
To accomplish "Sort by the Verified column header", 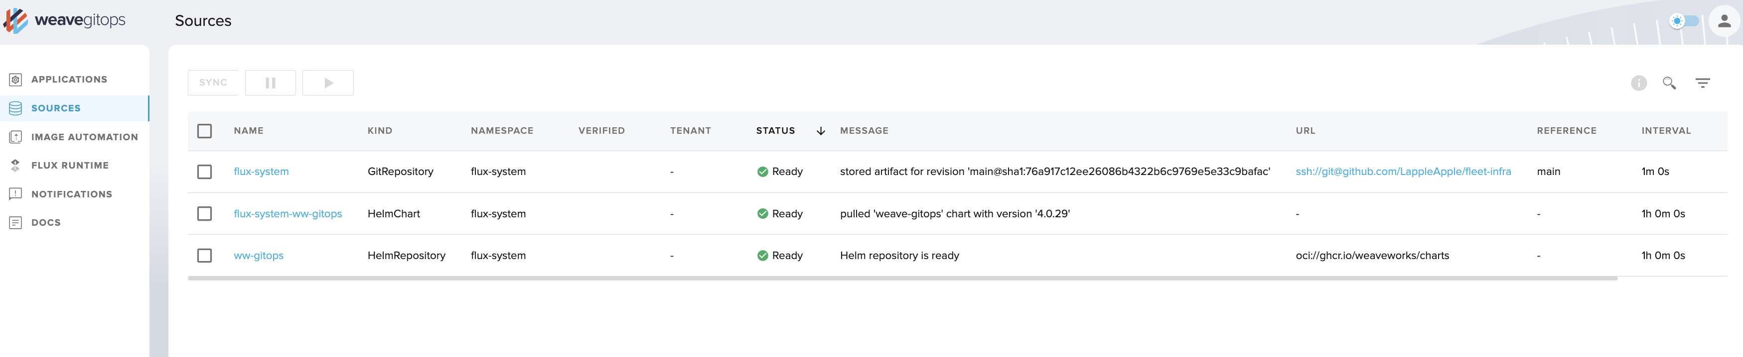I will (601, 131).
